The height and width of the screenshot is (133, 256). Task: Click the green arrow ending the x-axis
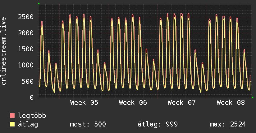(x=253, y=97)
